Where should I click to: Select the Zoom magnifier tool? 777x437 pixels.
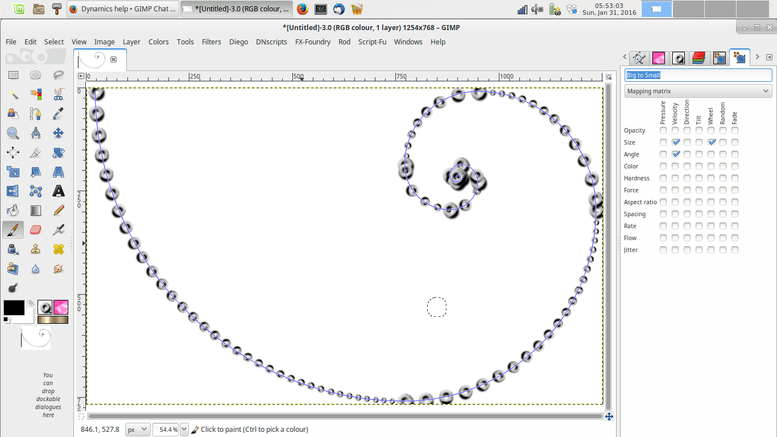pos(13,133)
